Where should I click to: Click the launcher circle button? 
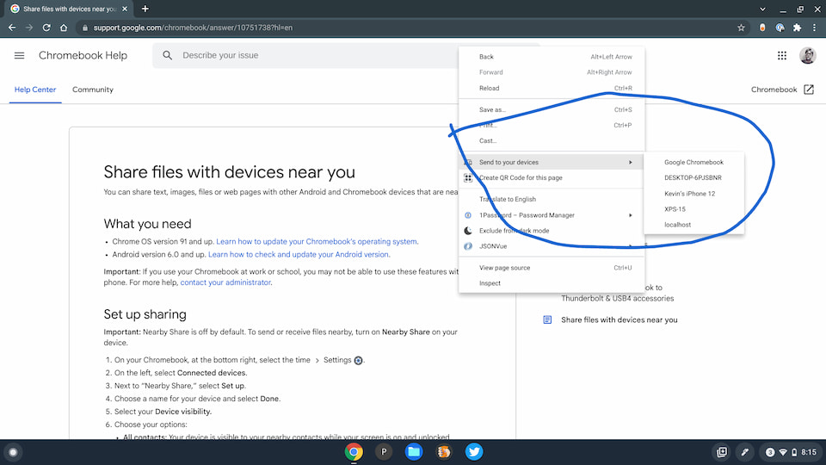click(x=13, y=452)
